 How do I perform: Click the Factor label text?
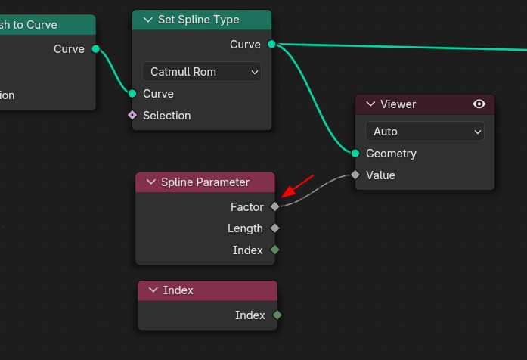tap(246, 207)
